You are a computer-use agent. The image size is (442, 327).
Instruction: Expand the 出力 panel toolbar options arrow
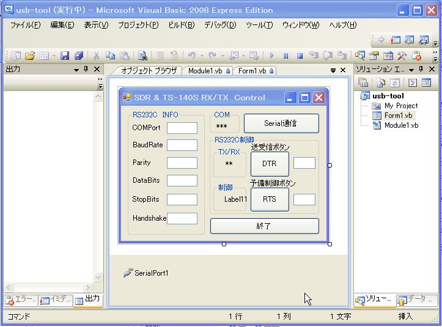click(100, 83)
